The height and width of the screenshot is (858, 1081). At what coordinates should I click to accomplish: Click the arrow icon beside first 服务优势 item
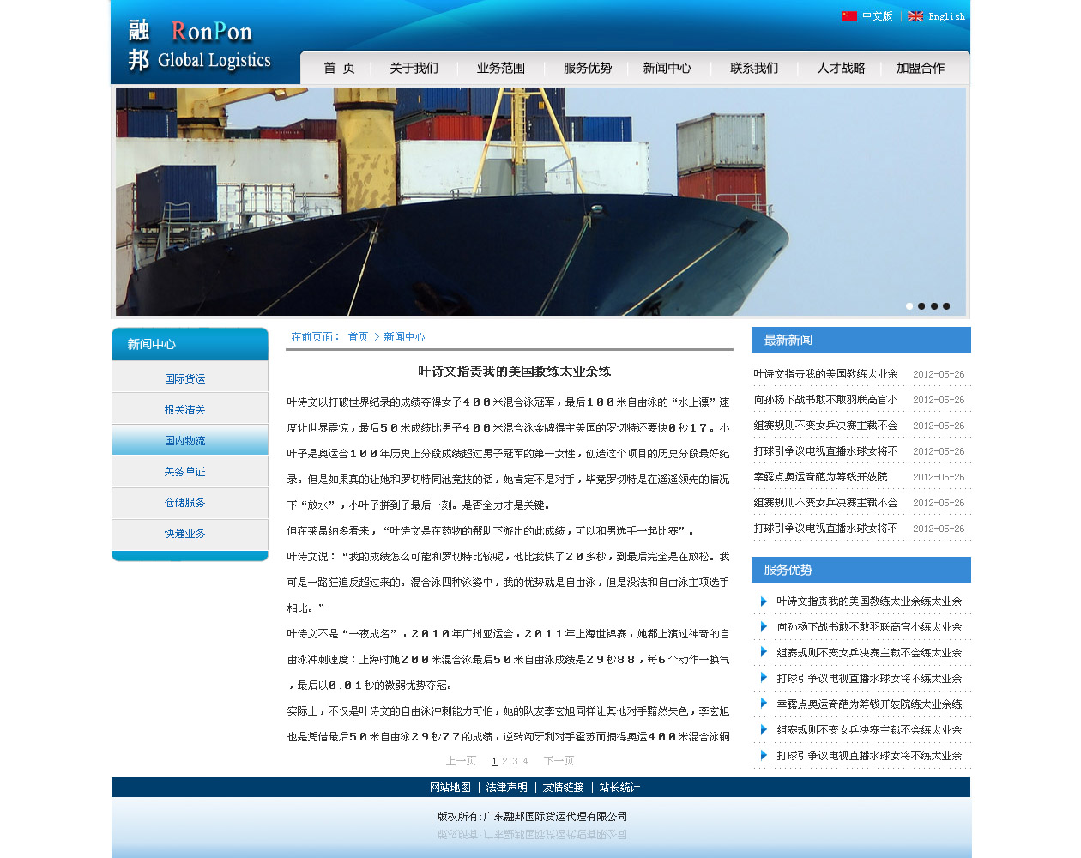tap(764, 601)
